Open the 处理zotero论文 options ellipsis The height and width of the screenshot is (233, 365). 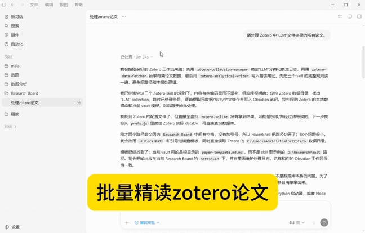(x=124, y=16)
